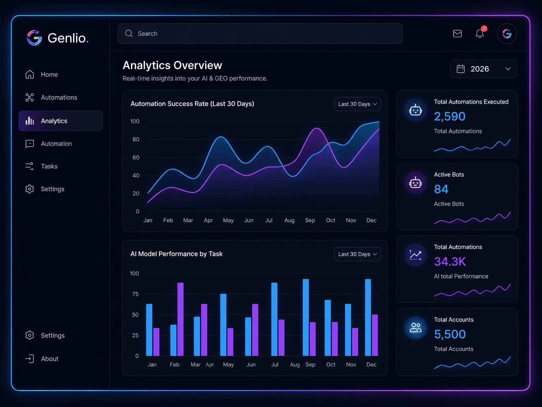Open the 2026 year dropdown

click(483, 69)
